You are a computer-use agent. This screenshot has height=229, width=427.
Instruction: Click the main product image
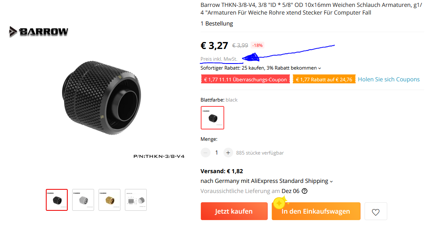tap(101, 98)
